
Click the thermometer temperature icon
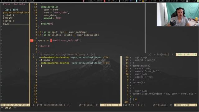(119, 1)
